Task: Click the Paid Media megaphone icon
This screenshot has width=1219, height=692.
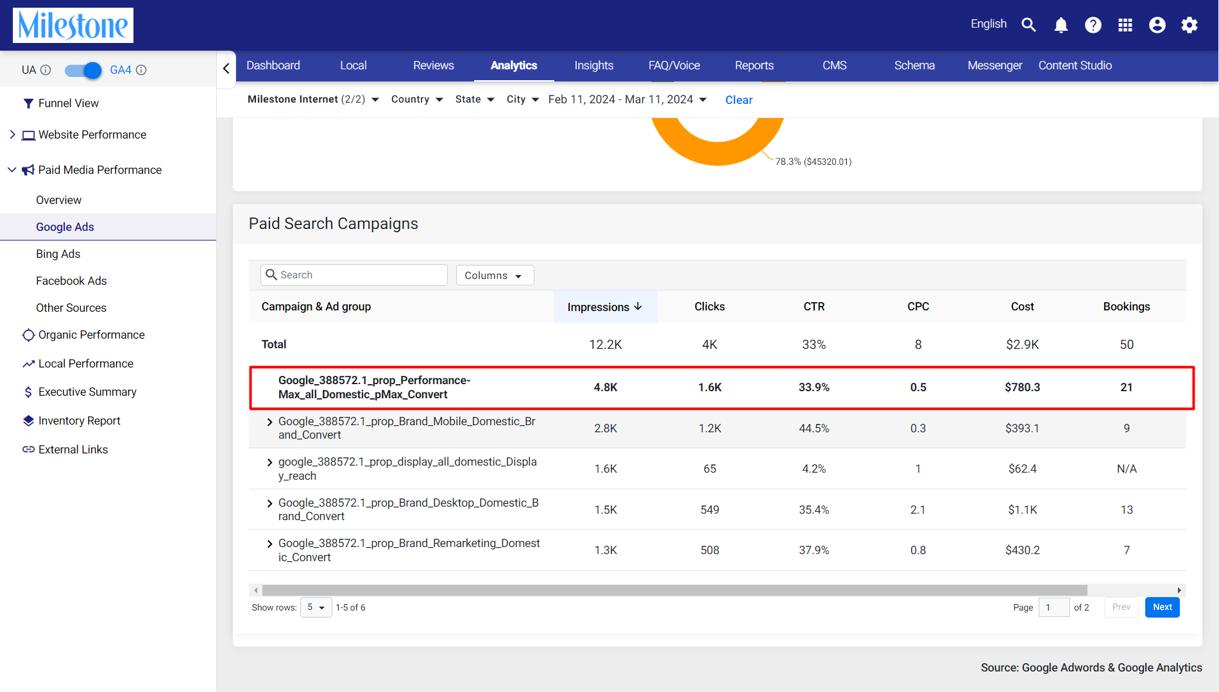Action: pyautogui.click(x=28, y=170)
